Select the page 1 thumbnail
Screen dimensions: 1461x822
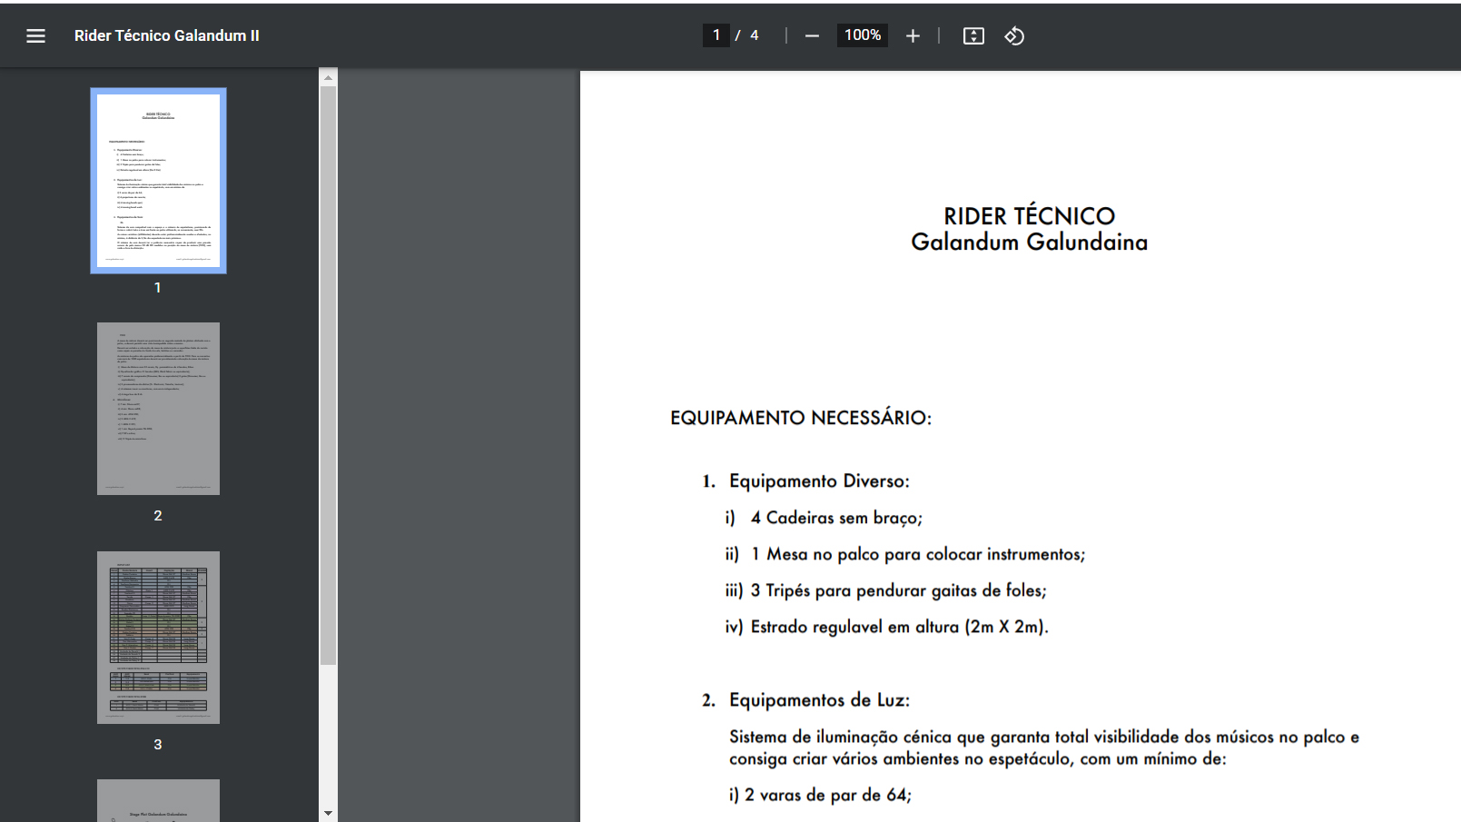point(158,181)
